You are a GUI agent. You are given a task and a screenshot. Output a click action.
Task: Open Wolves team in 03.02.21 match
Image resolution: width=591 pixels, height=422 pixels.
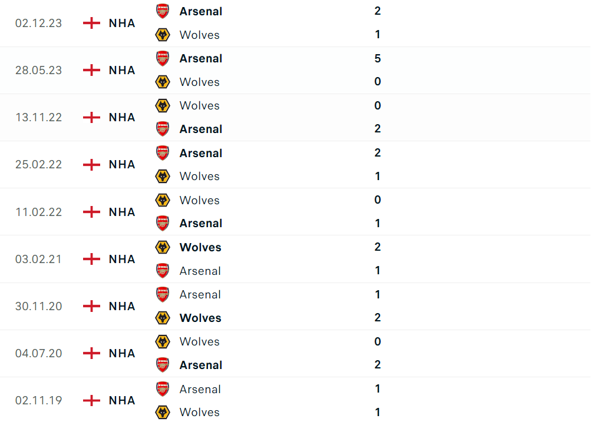(200, 247)
